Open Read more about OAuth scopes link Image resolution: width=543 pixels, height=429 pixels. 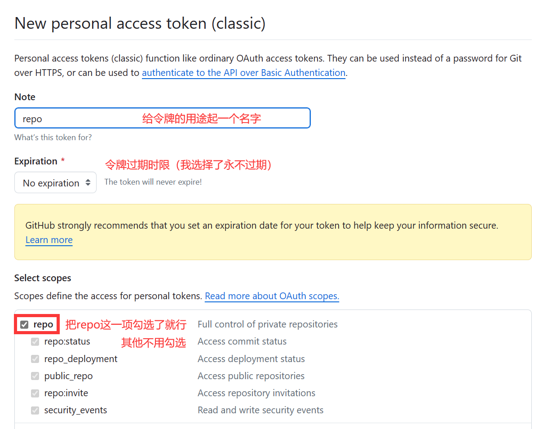[x=272, y=296]
